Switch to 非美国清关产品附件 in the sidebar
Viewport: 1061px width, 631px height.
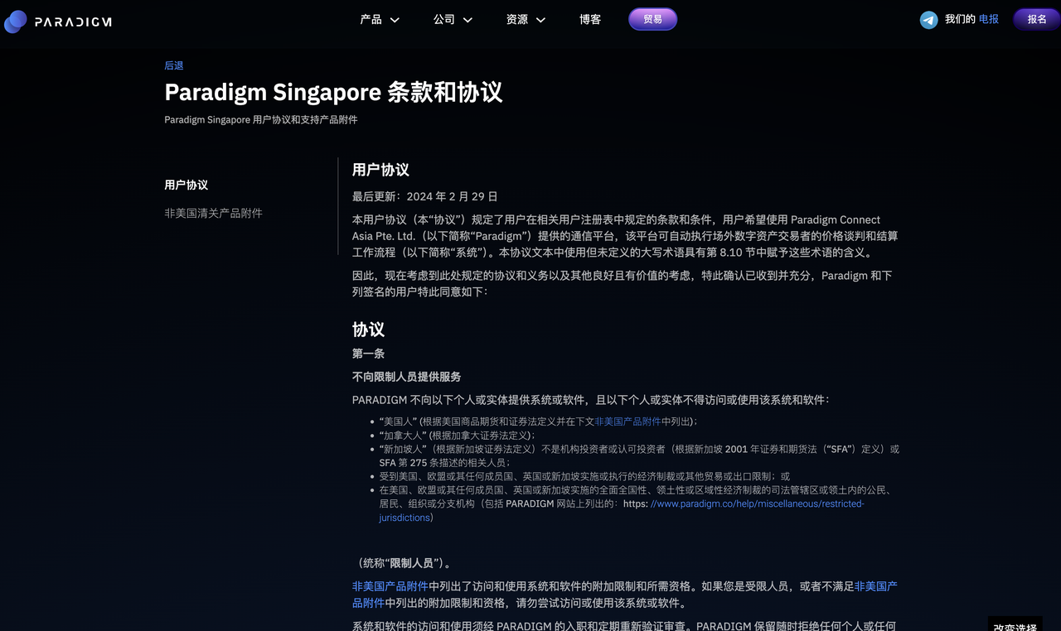[212, 212]
